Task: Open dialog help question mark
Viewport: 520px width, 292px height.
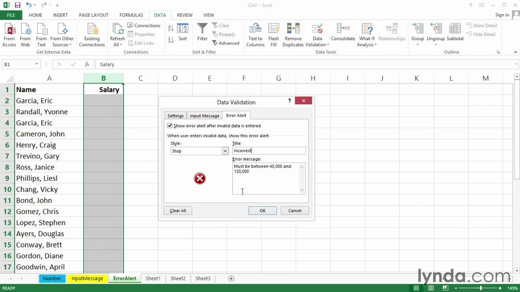Action: click(x=289, y=100)
